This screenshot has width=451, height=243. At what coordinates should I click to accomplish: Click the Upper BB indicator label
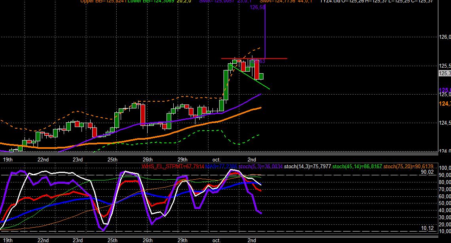click(x=102, y=2)
